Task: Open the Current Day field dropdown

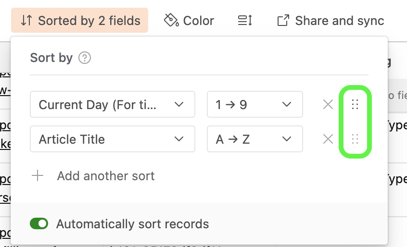Action: click(x=113, y=104)
